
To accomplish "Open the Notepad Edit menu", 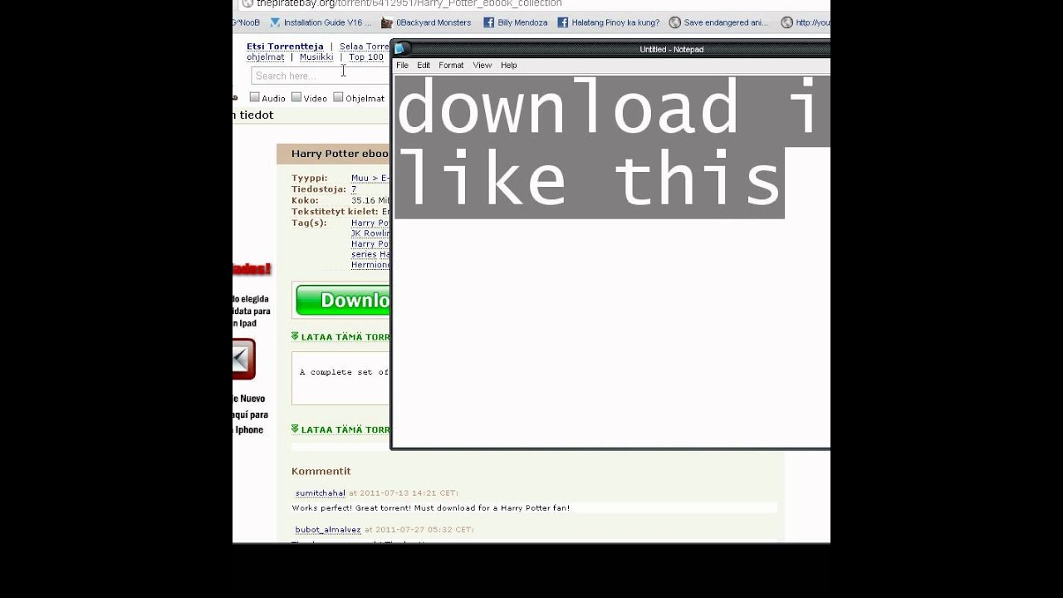I will click(424, 65).
